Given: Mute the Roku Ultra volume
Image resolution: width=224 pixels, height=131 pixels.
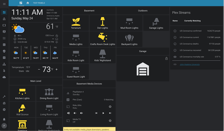Looking at the screenshot, I should pyautogui.click(x=68, y=113).
